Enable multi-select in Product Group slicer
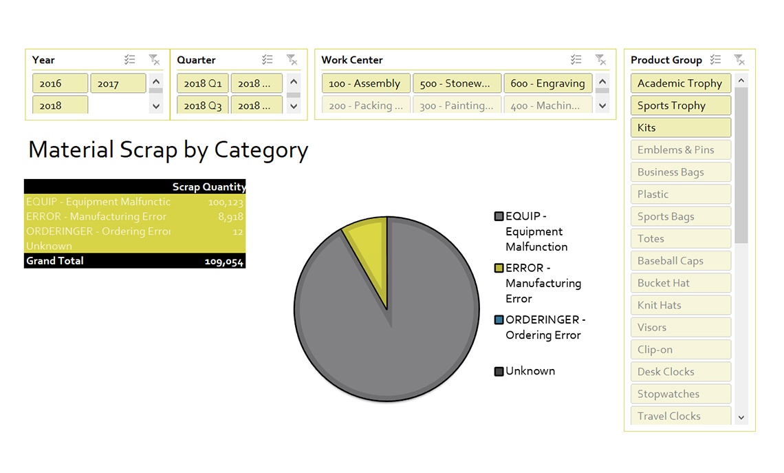The height and width of the screenshot is (473, 784). click(715, 59)
